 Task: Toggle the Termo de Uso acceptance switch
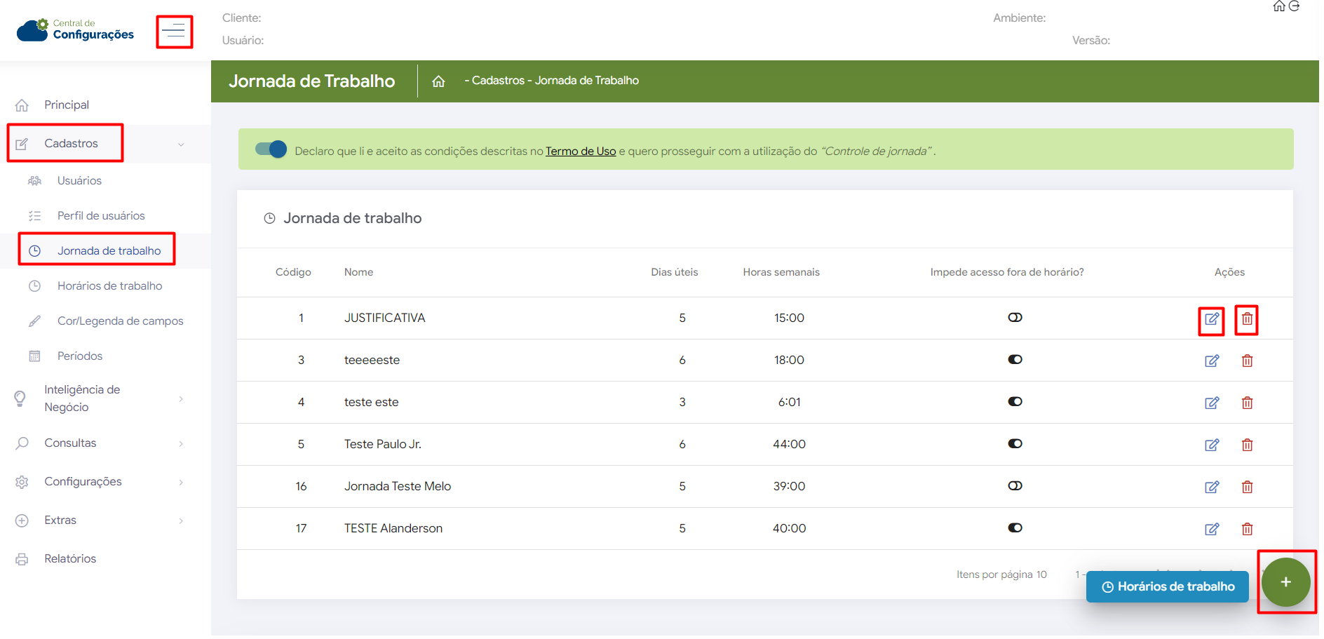coord(271,149)
